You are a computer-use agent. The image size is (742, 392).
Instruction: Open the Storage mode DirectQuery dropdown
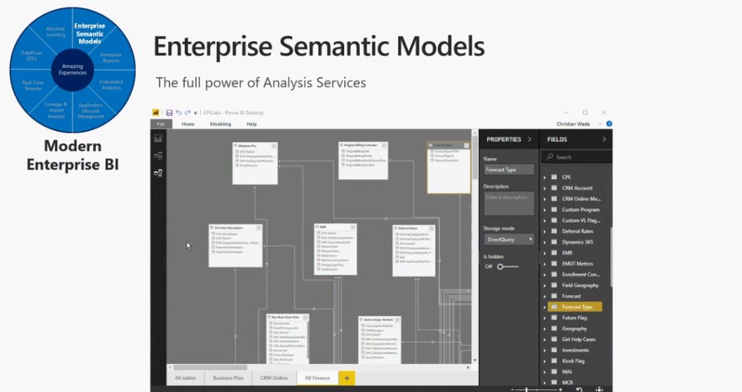click(x=508, y=240)
